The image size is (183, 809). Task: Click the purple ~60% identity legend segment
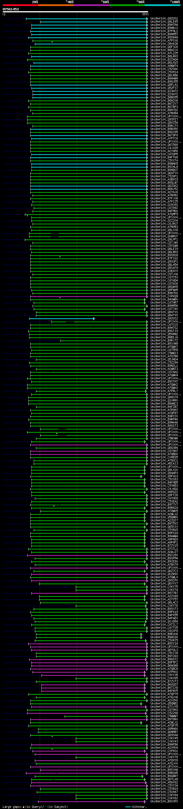tap(91, 5)
